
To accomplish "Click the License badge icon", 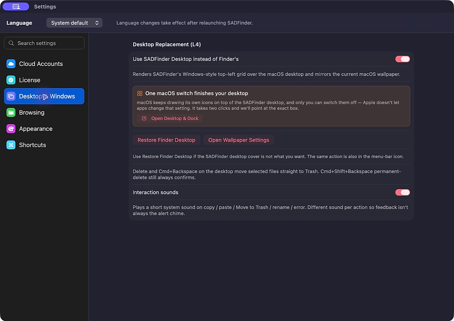I will 11,80.
